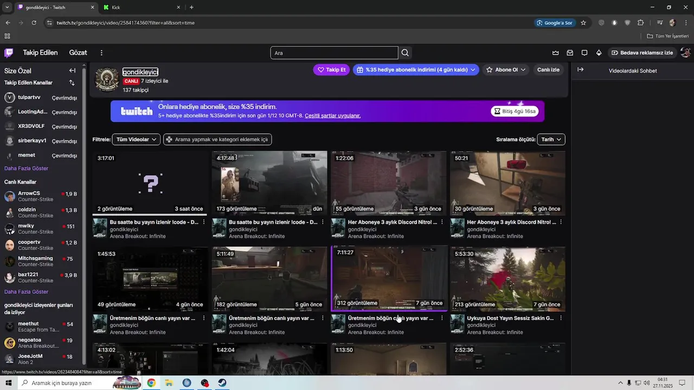
Task: Reload the page in Chrome
Action: [34, 23]
